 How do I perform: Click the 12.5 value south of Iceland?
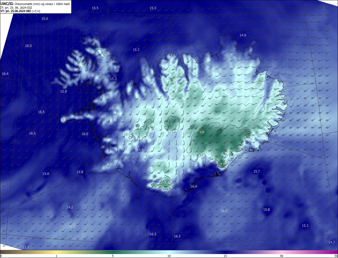point(224,211)
